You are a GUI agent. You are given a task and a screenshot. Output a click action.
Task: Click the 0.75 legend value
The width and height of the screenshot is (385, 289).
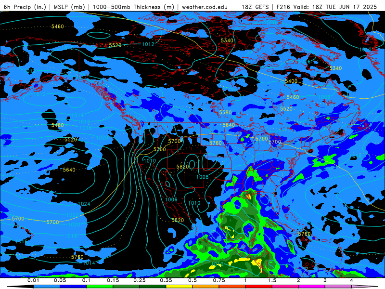[x=219, y=280]
